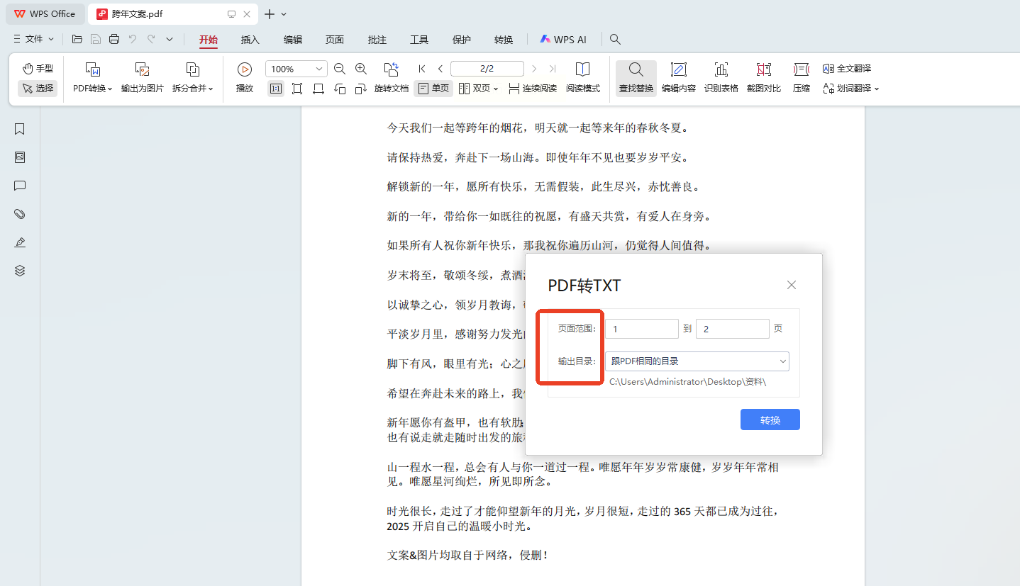Switch to 单页 single page view
This screenshot has height=586, width=1020.
click(x=433, y=89)
